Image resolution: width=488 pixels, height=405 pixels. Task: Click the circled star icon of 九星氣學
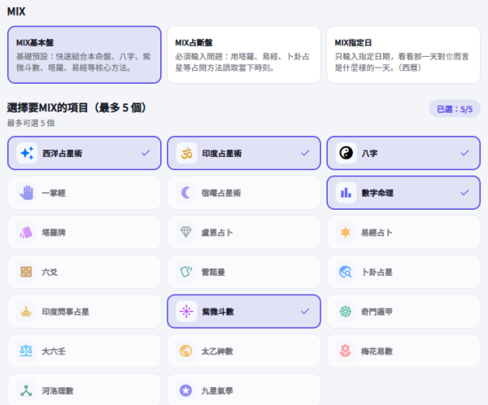(x=186, y=390)
